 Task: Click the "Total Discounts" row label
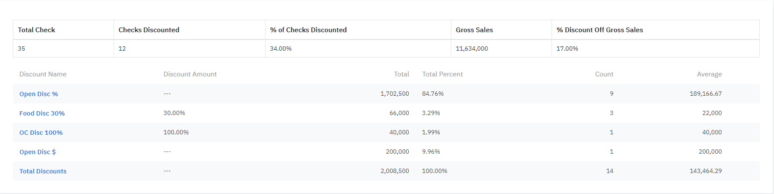(x=43, y=171)
